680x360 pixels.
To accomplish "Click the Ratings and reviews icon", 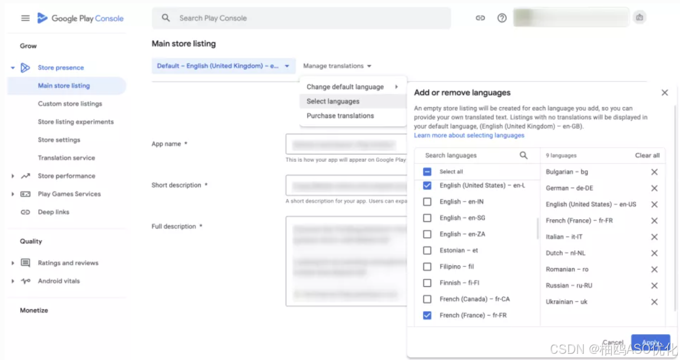I will pyautogui.click(x=25, y=263).
